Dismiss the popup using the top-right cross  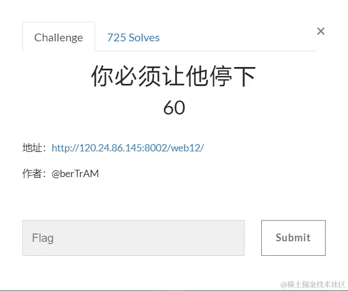pyautogui.click(x=321, y=31)
